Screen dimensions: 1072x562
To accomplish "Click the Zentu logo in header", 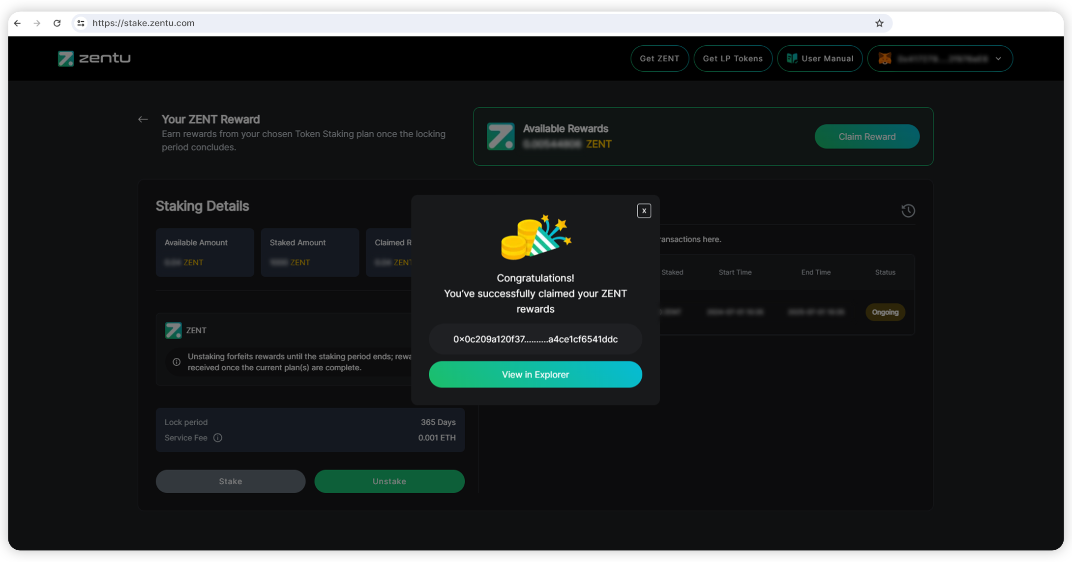I will click(x=94, y=59).
